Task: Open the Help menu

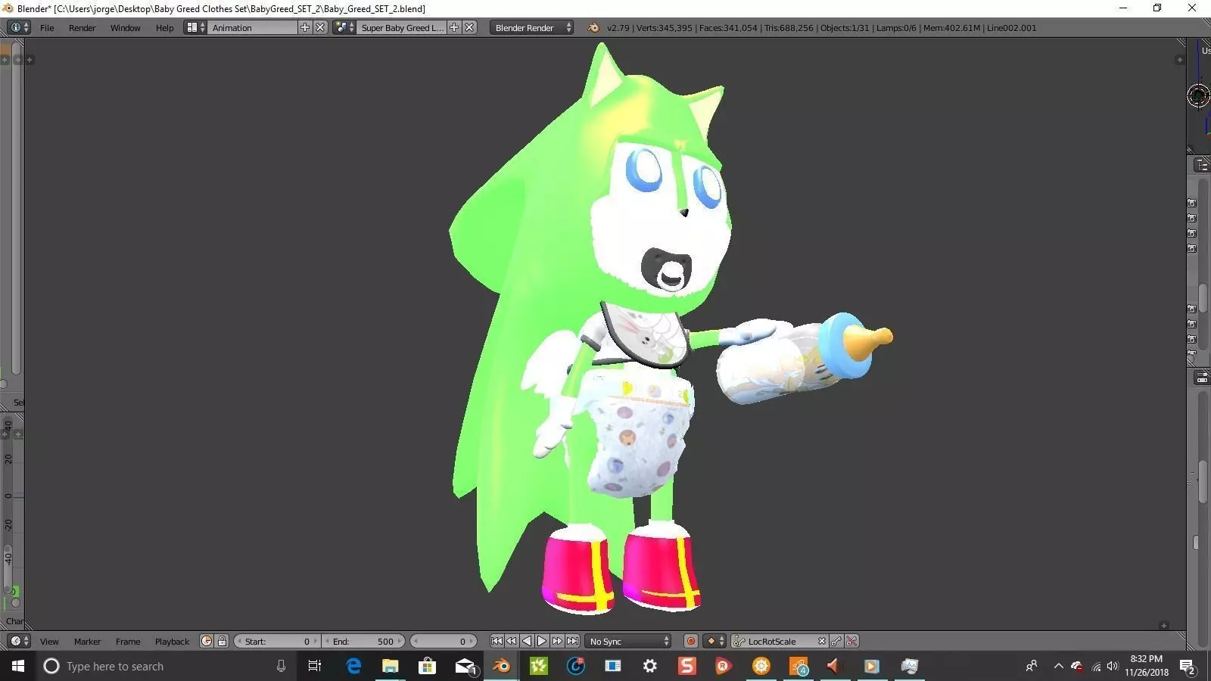Action: coord(164,28)
